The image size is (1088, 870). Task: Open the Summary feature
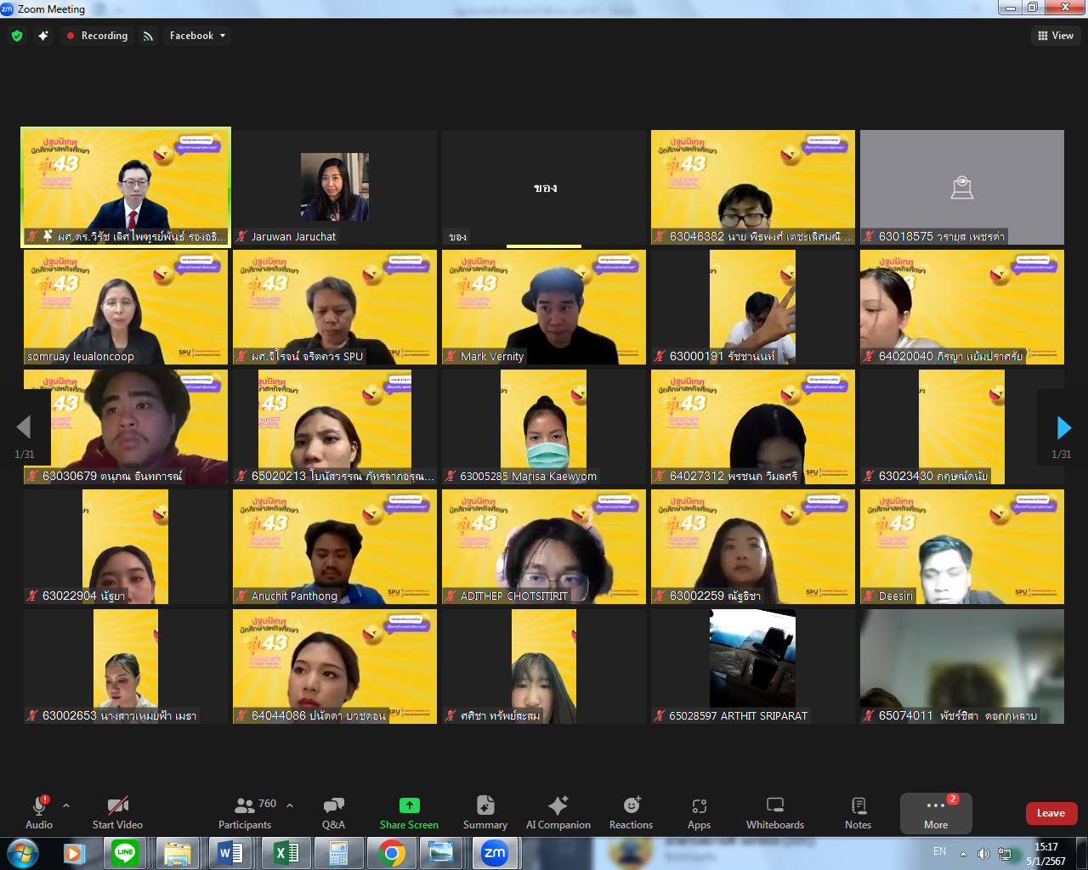coord(484,812)
